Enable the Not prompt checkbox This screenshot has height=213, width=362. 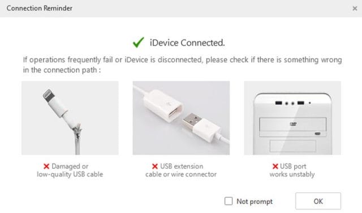(229, 201)
